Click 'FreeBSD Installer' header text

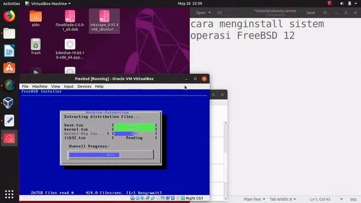point(41,91)
